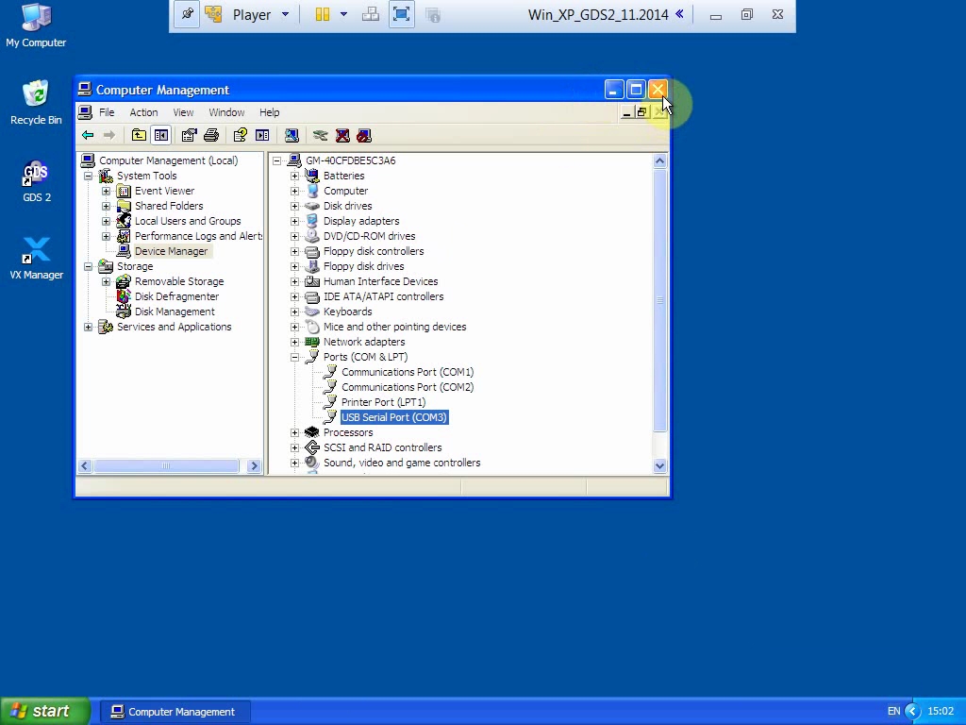Click the Update driver toolbar icon
The height and width of the screenshot is (725, 966).
[x=320, y=135]
